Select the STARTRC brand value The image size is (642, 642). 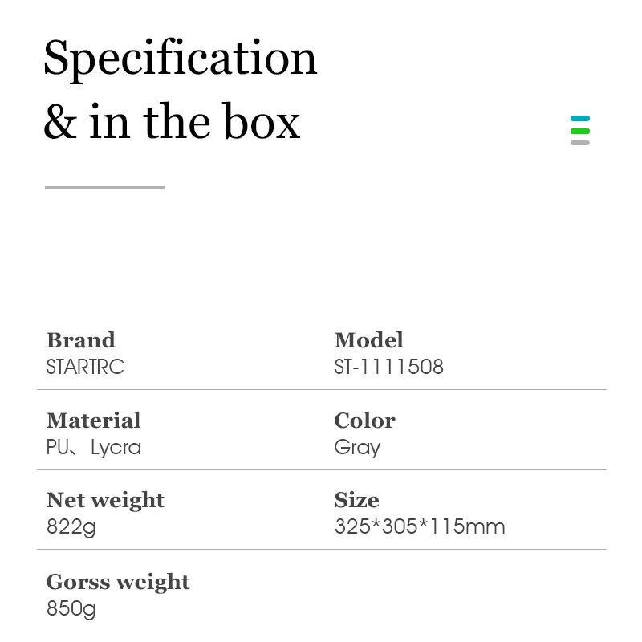85,367
